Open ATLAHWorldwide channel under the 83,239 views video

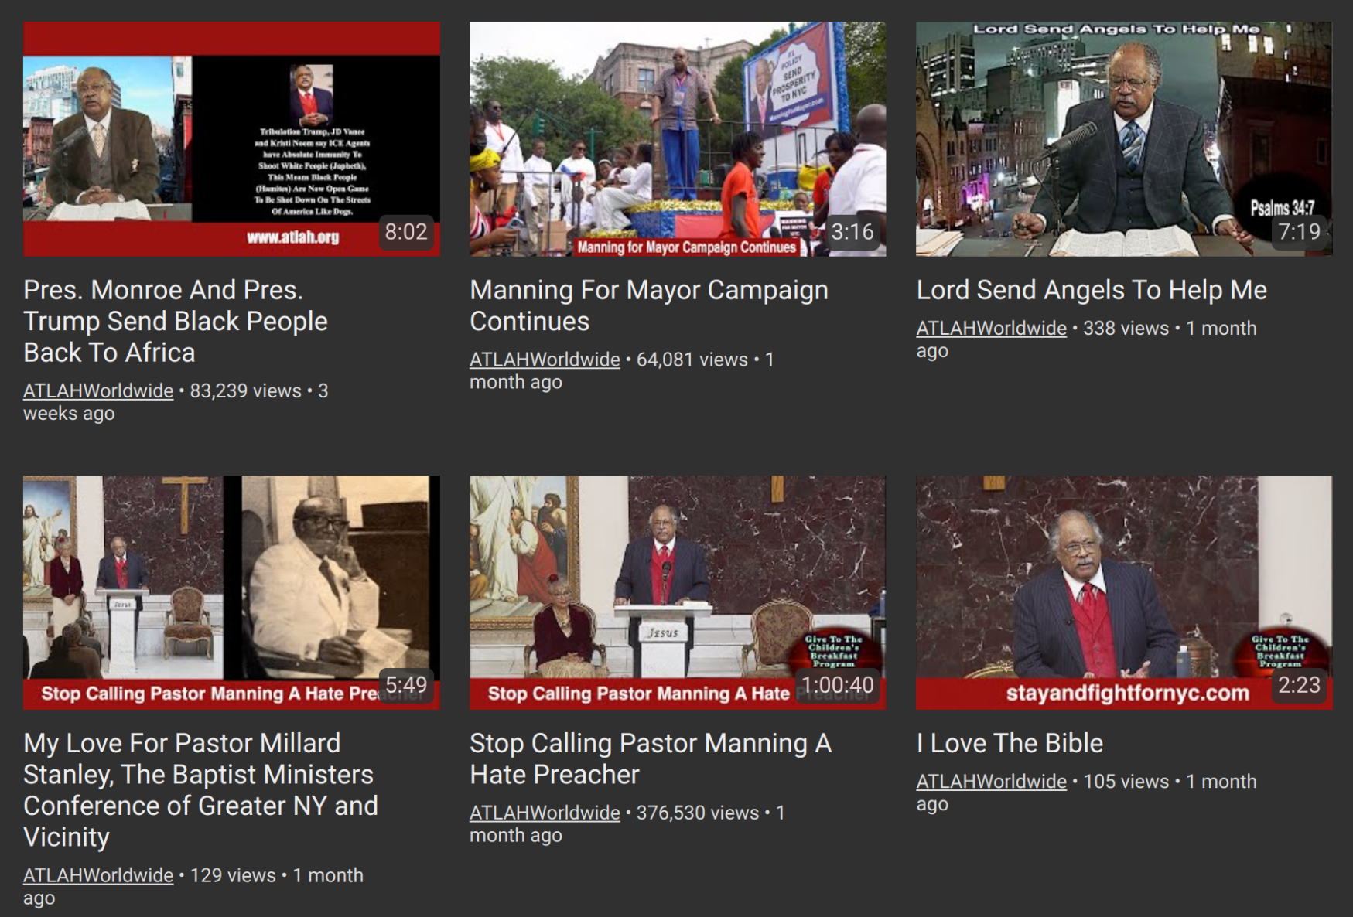(98, 390)
